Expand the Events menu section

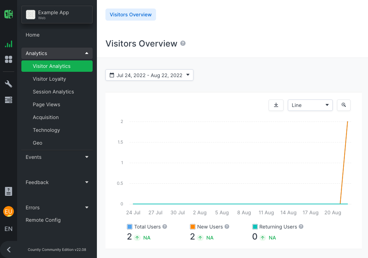pos(57,157)
